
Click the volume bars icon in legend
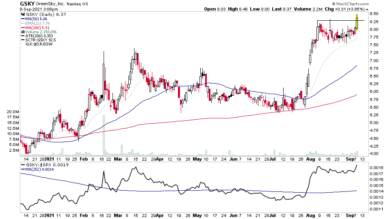coord(23,32)
